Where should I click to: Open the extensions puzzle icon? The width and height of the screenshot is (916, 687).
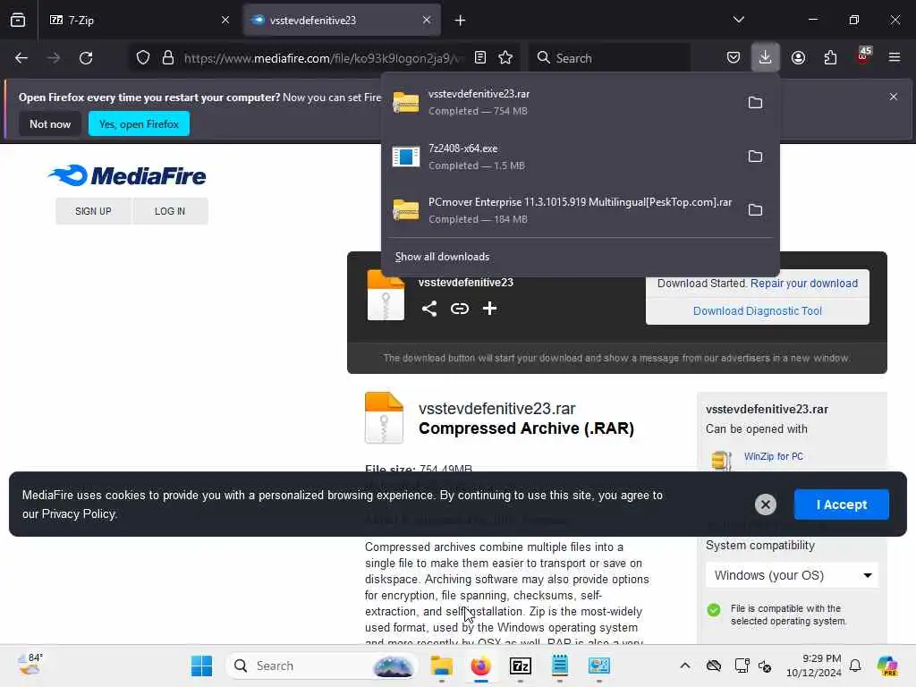[x=830, y=58]
